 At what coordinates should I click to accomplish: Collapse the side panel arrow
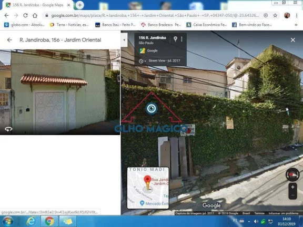(124, 40)
